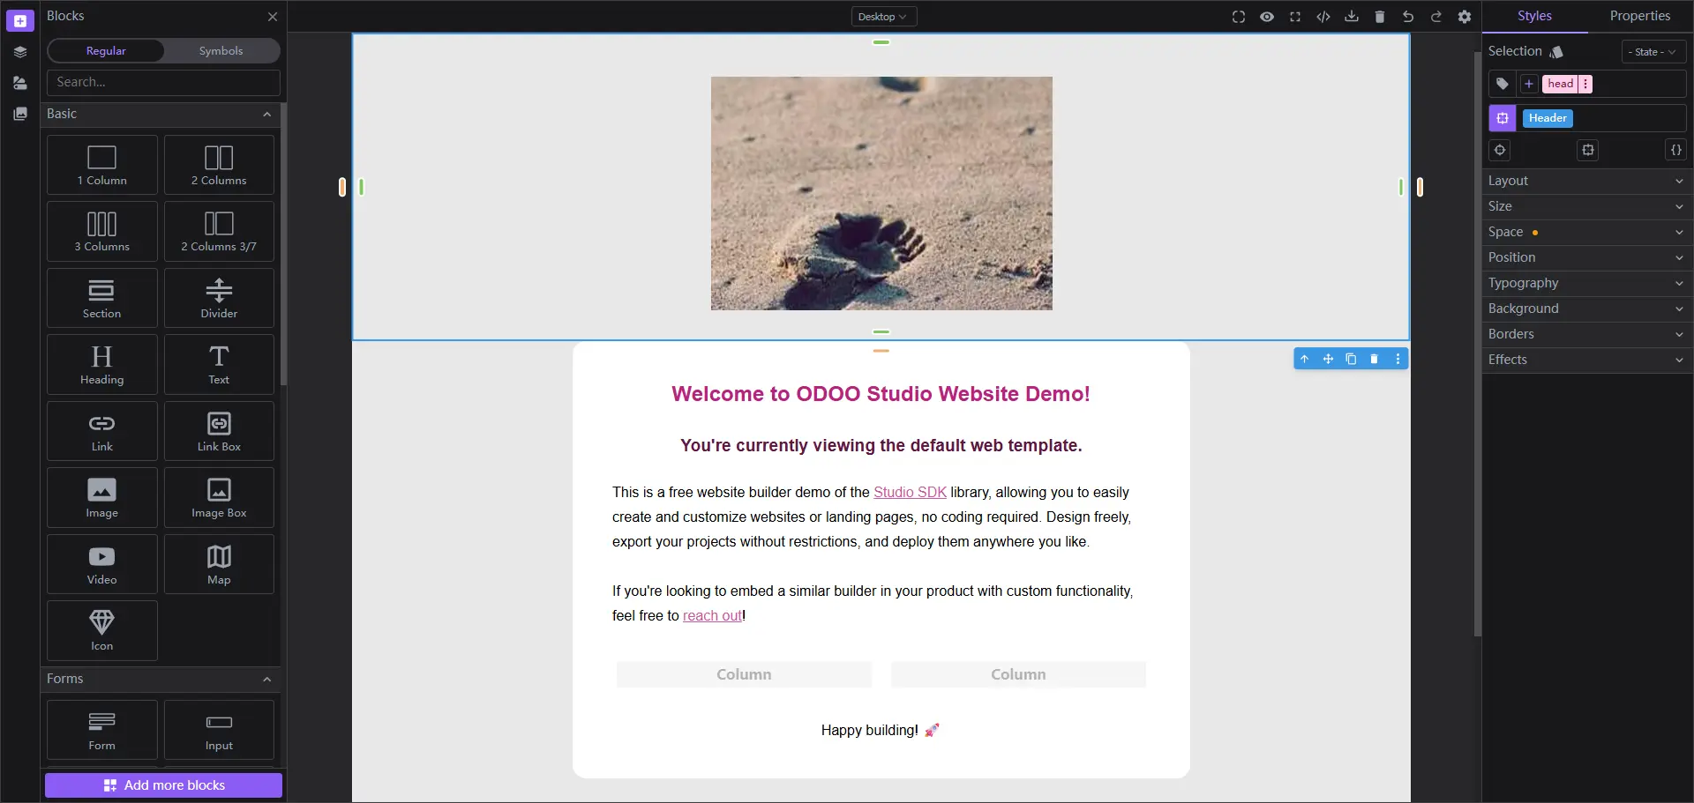This screenshot has width=1694, height=803.
Task: Expand the Size style section
Action: 1586,206
